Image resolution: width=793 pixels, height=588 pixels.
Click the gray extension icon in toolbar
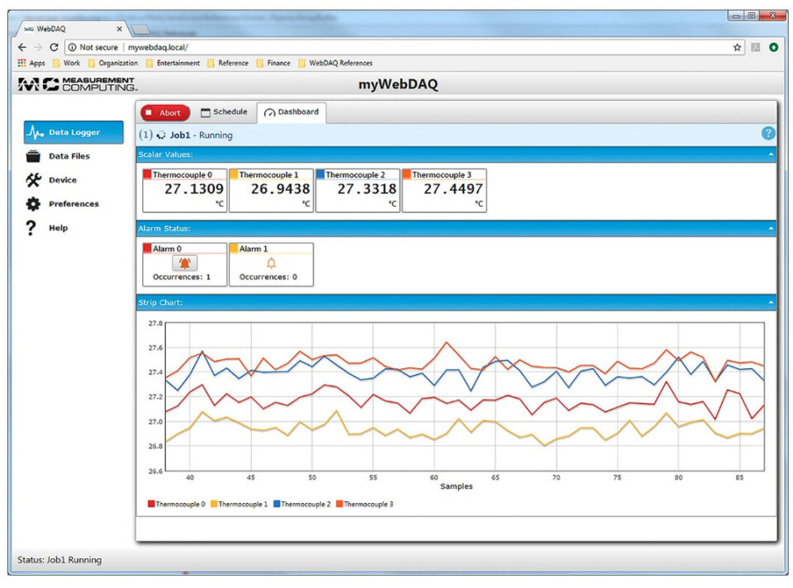(x=756, y=47)
